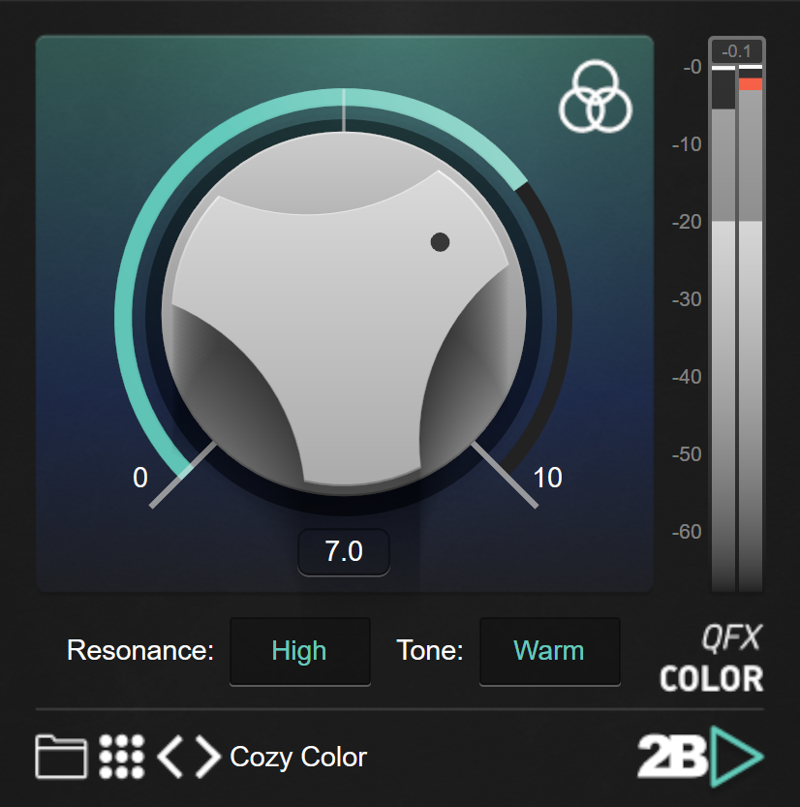Open the Tone setting selector

coord(549,651)
